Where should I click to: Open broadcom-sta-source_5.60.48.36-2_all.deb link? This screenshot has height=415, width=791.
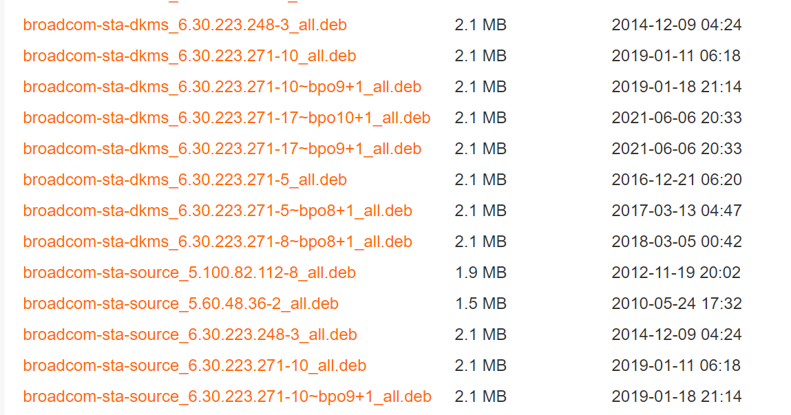180,304
